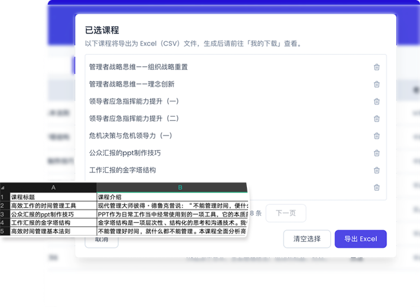This screenshot has height=307, width=420.
Task: Delete 领导者应急指挥能力提升（二） from selected courses
Action: (x=376, y=119)
